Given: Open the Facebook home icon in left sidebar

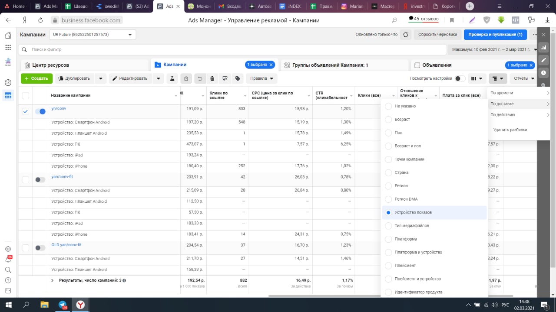Looking at the screenshot, I should [x=8, y=35].
